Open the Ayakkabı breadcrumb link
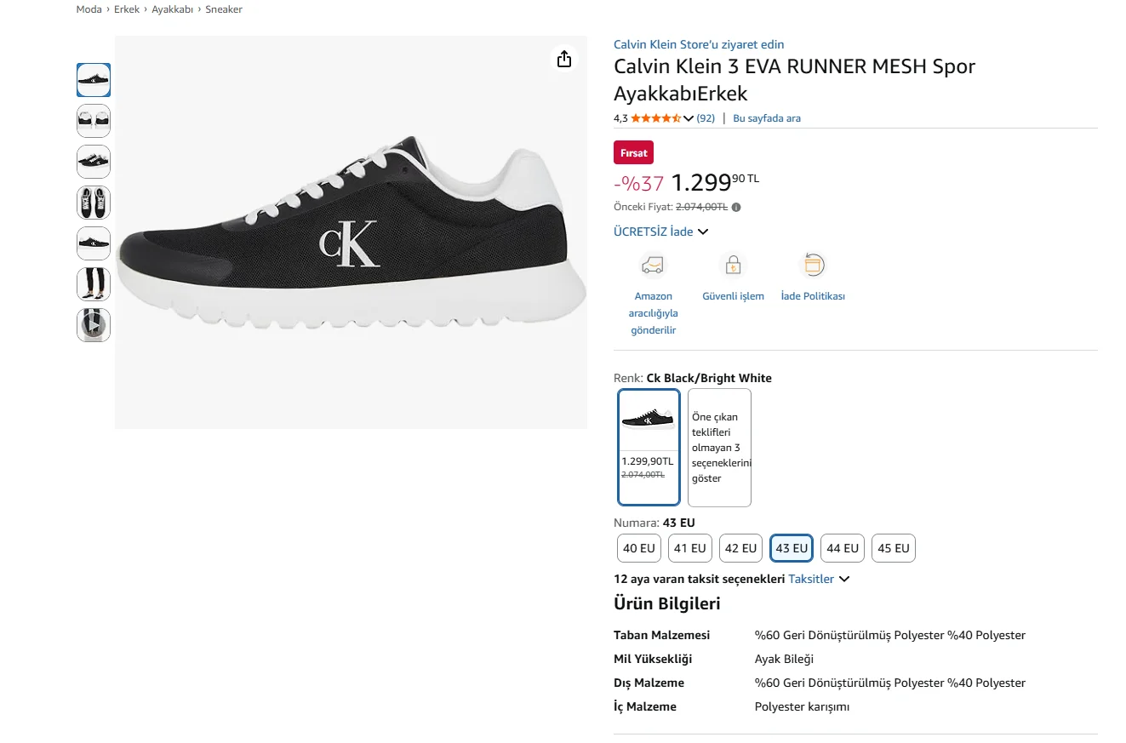Image resolution: width=1126 pixels, height=743 pixels. tap(173, 9)
